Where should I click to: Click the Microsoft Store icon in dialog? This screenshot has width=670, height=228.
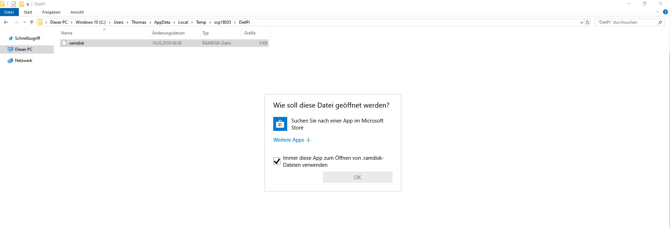point(280,124)
